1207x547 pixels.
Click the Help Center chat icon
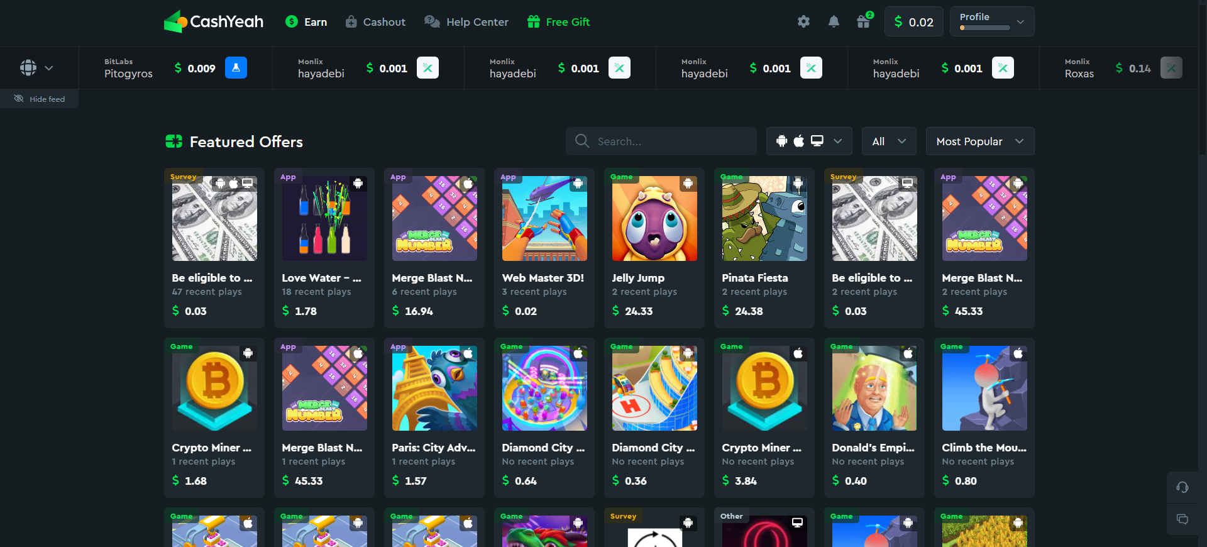pos(432,21)
